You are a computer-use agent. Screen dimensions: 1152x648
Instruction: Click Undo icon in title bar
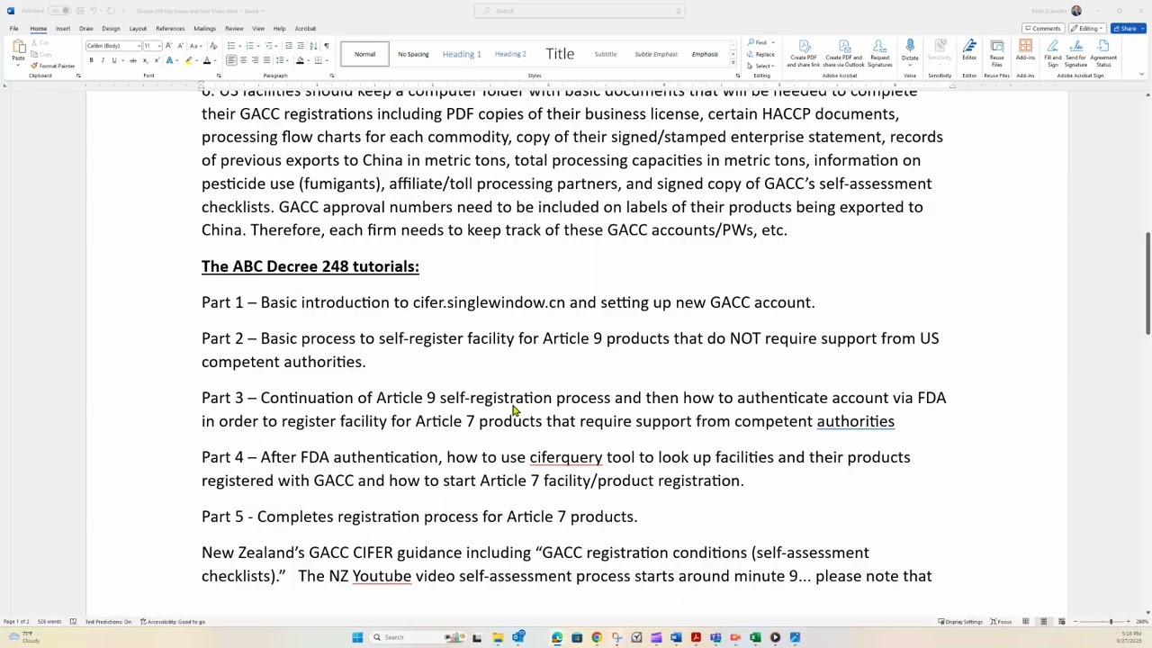click(94, 11)
